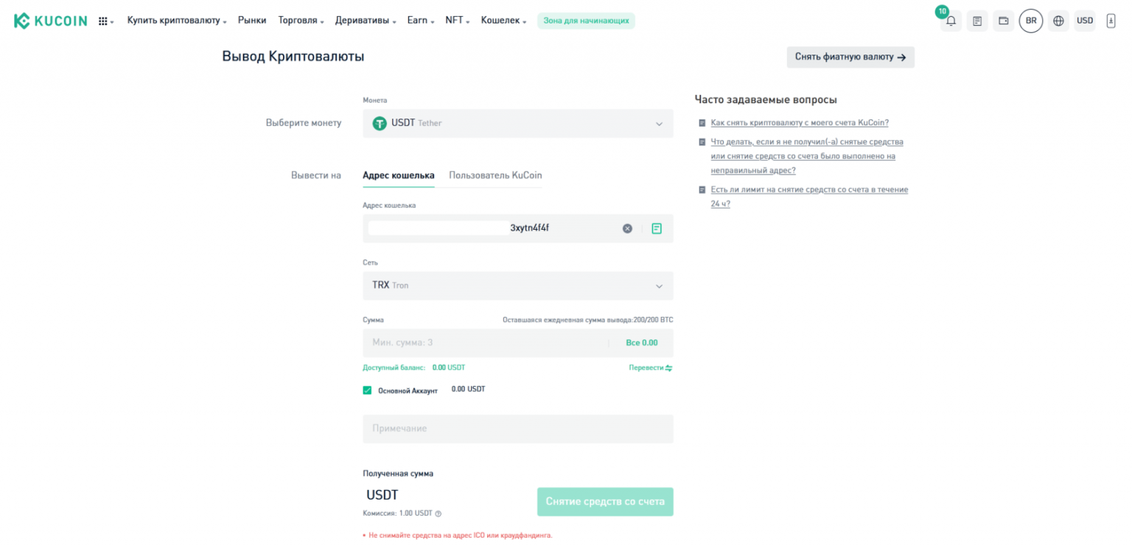The height and width of the screenshot is (546, 1132).
Task: Open the BR profile avatar
Action: click(x=1031, y=21)
